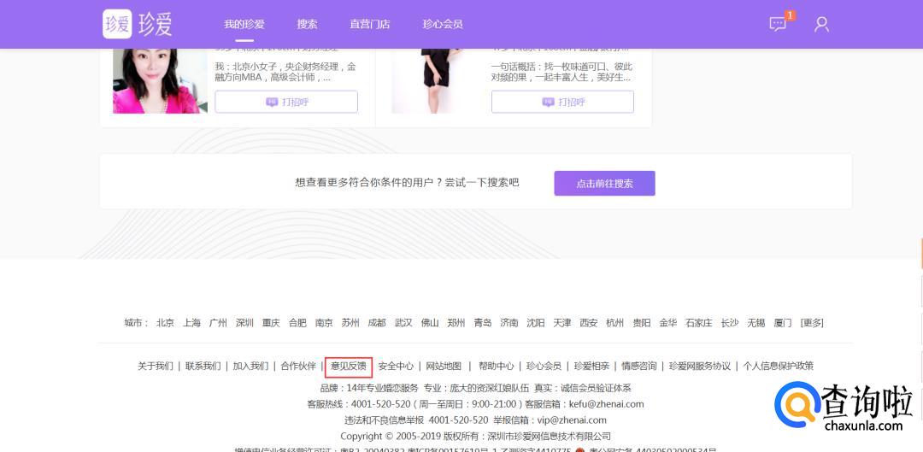This screenshot has height=452, width=923.
Task: Open the 我的珍爱 tab
Action: tap(244, 24)
